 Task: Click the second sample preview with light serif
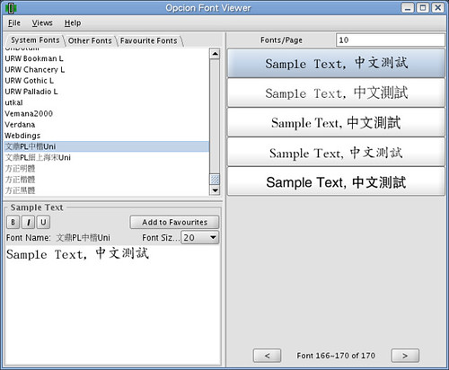point(336,92)
